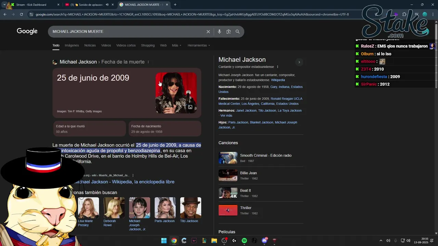Open File Explorer from the taskbar
438x246 pixels.
214,241
